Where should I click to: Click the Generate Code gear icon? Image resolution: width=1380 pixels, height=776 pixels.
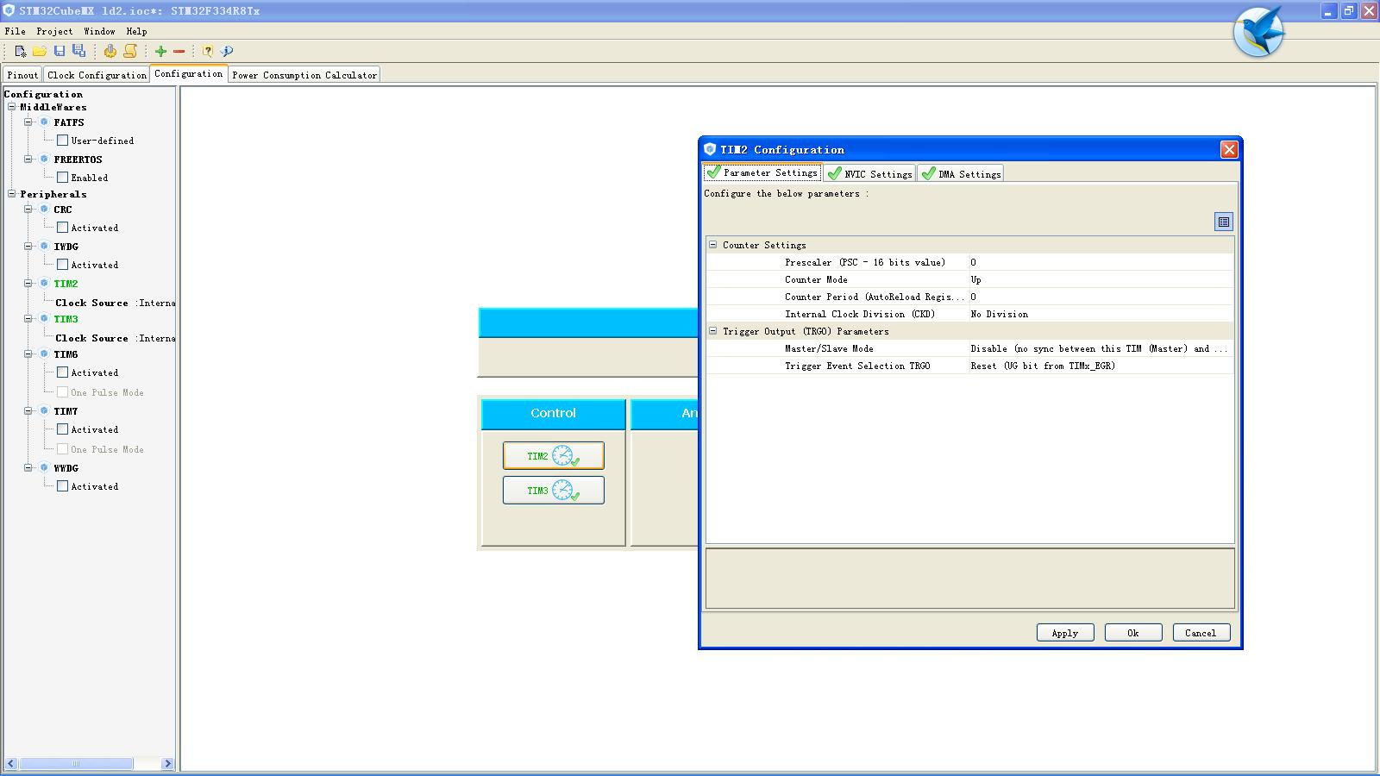(x=110, y=51)
